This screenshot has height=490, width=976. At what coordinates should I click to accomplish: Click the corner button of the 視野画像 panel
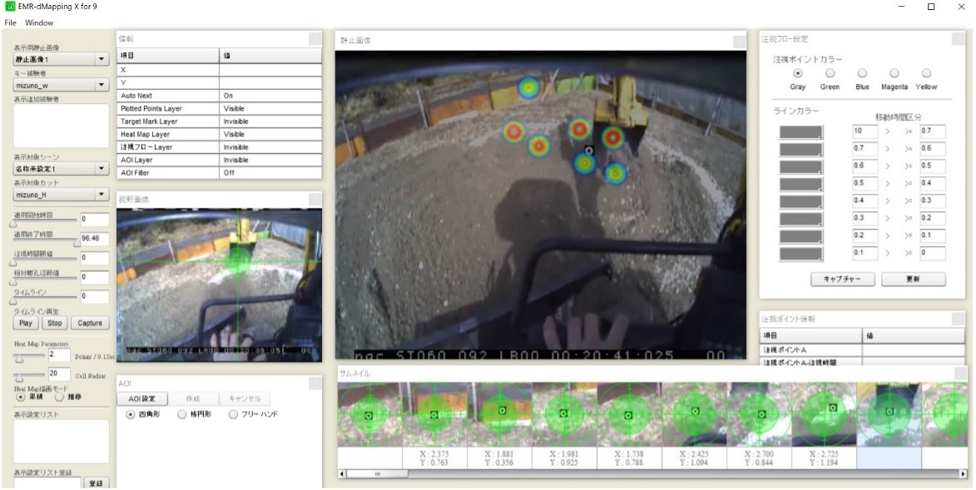(315, 199)
